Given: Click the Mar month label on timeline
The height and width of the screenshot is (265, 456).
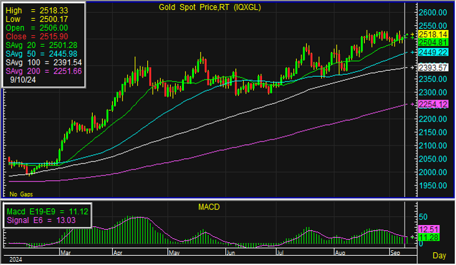Looking at the screenshot, I should (65, 252).
